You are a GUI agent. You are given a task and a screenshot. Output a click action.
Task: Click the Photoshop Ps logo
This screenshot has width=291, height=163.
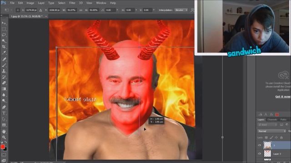[x=4, y=3]
